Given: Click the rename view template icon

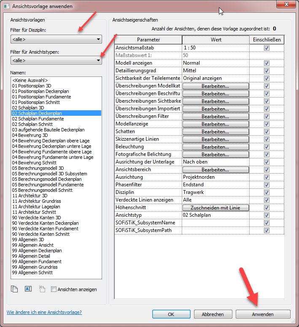Looking at the screenshot, I should click(28, 289).
